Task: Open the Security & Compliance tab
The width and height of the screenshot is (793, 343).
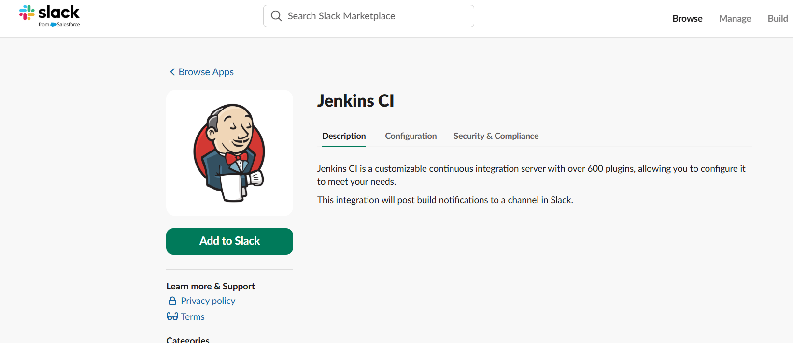Action: coord(496,136)
